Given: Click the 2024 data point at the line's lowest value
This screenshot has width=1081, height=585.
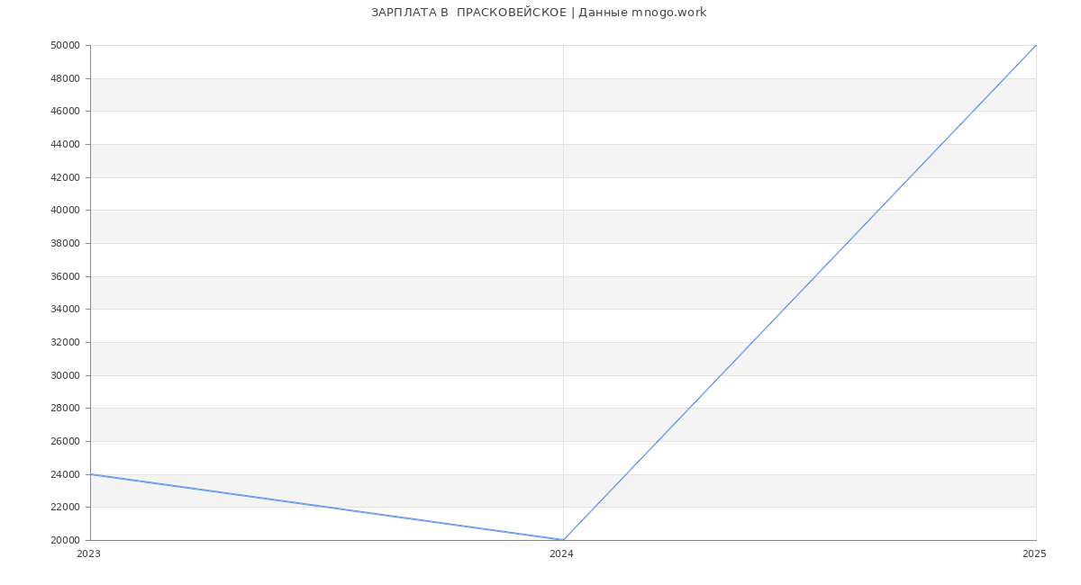Looking at the screenshot, I should [x=563, y=540].
